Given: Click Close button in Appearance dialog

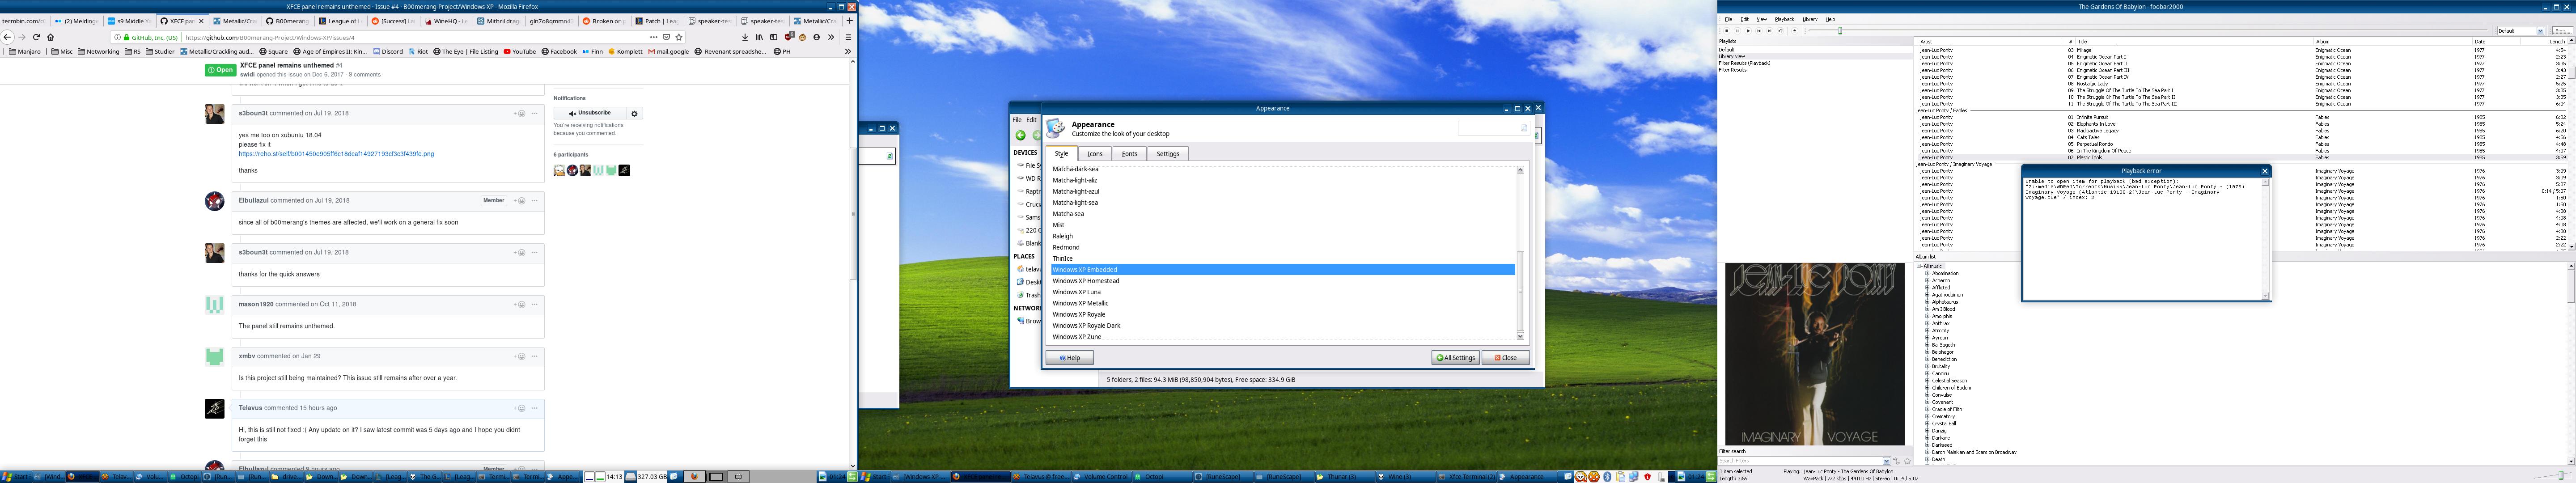Looking at the screenshot, I should click(1505, 357).
